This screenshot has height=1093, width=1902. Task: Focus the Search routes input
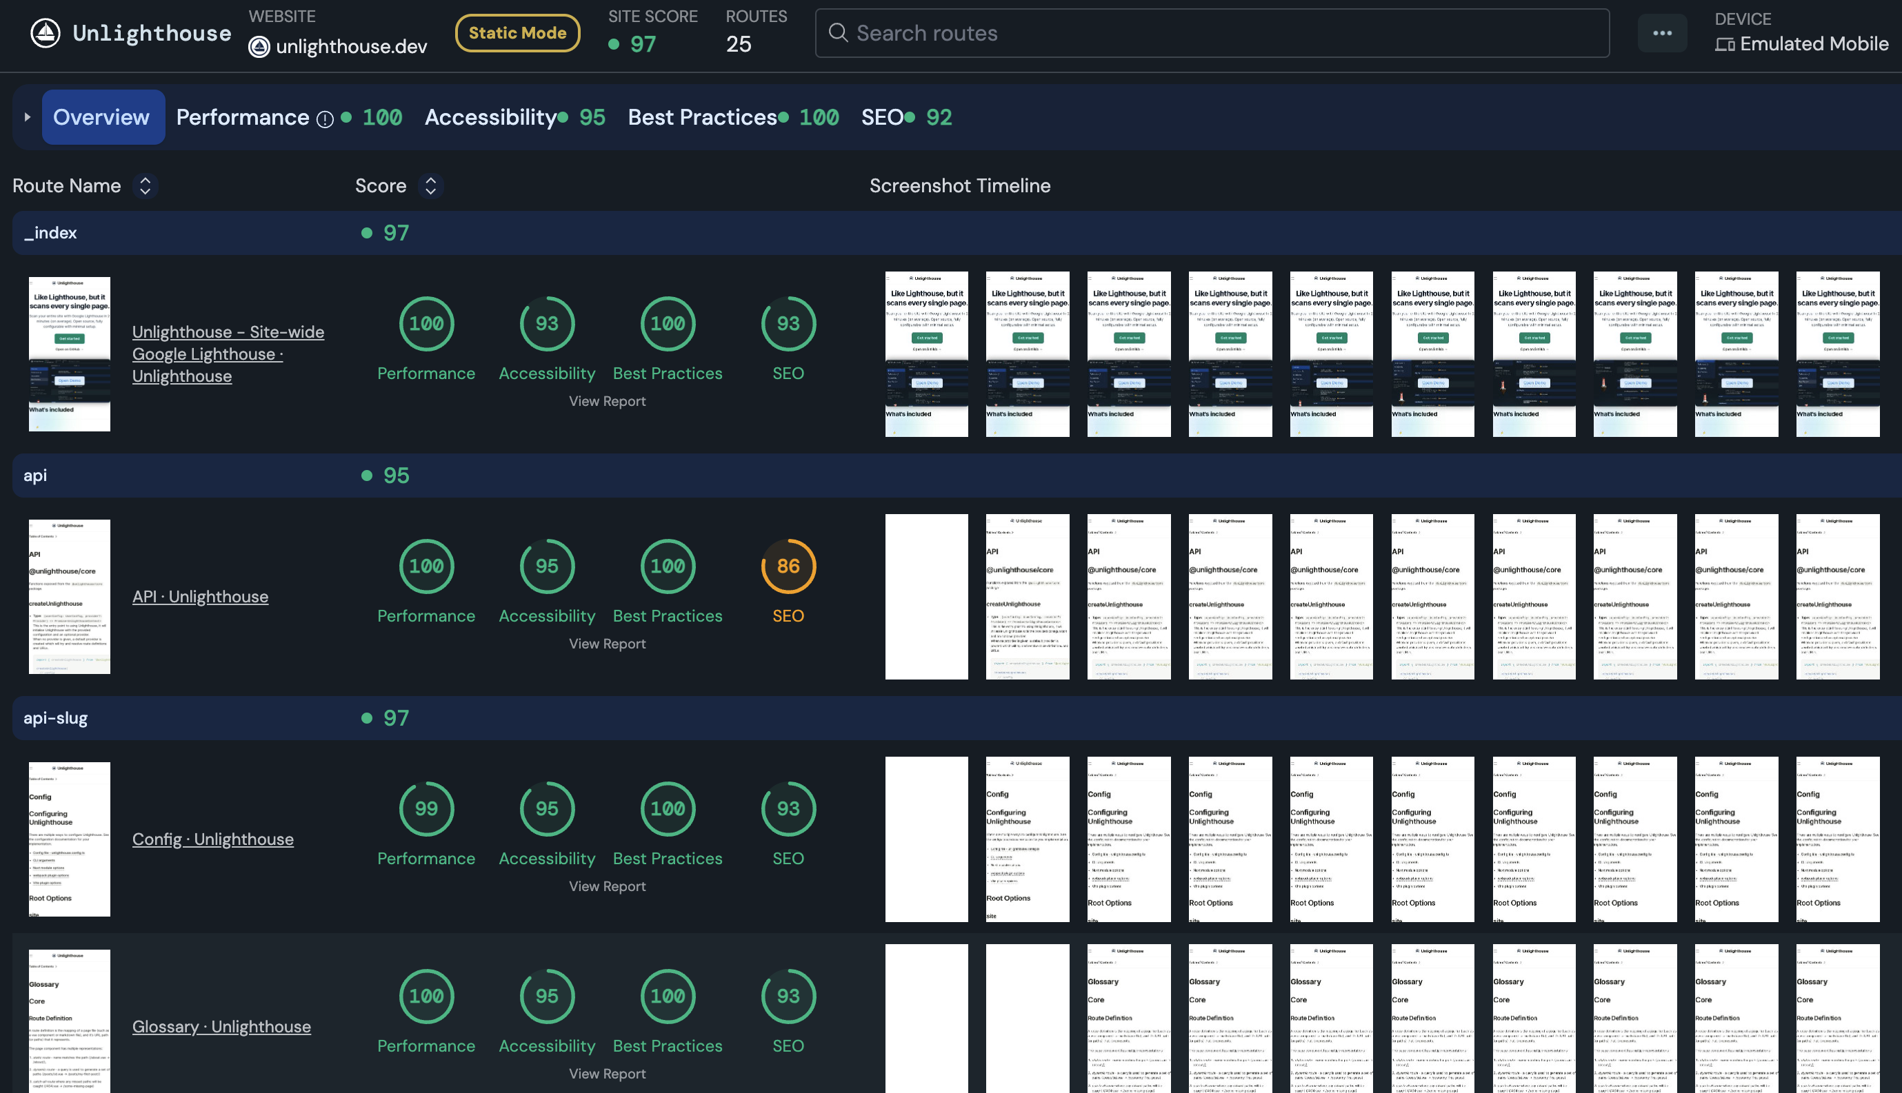pos(1212,33)
